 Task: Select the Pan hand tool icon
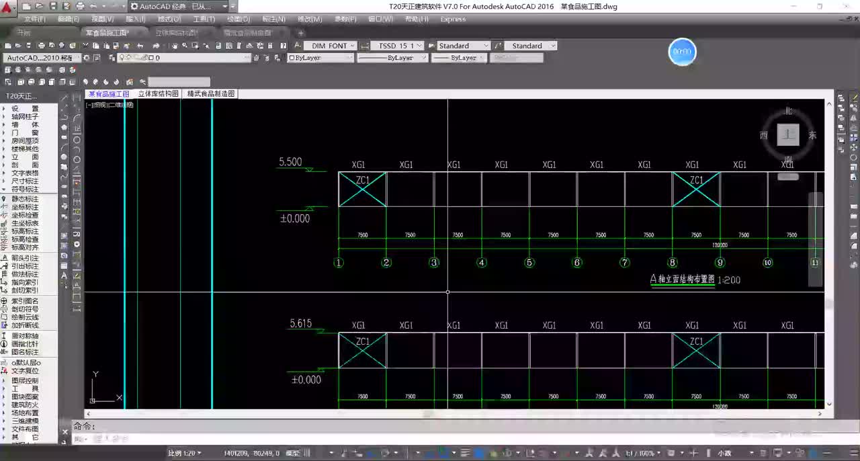click(175, 46)
